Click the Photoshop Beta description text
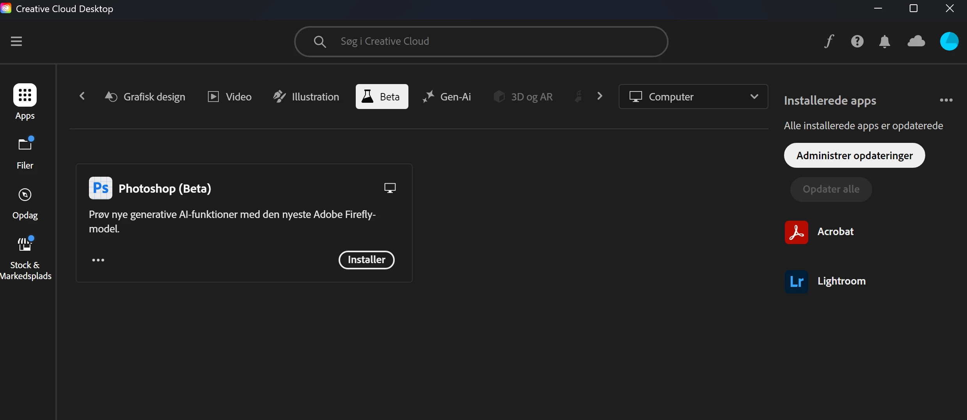The image size is (967, 420). 232,221
